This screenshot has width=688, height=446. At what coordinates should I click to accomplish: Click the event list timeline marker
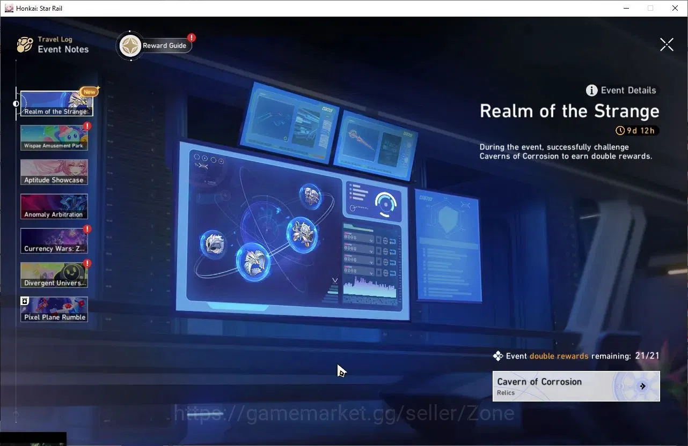pos(16,103)
